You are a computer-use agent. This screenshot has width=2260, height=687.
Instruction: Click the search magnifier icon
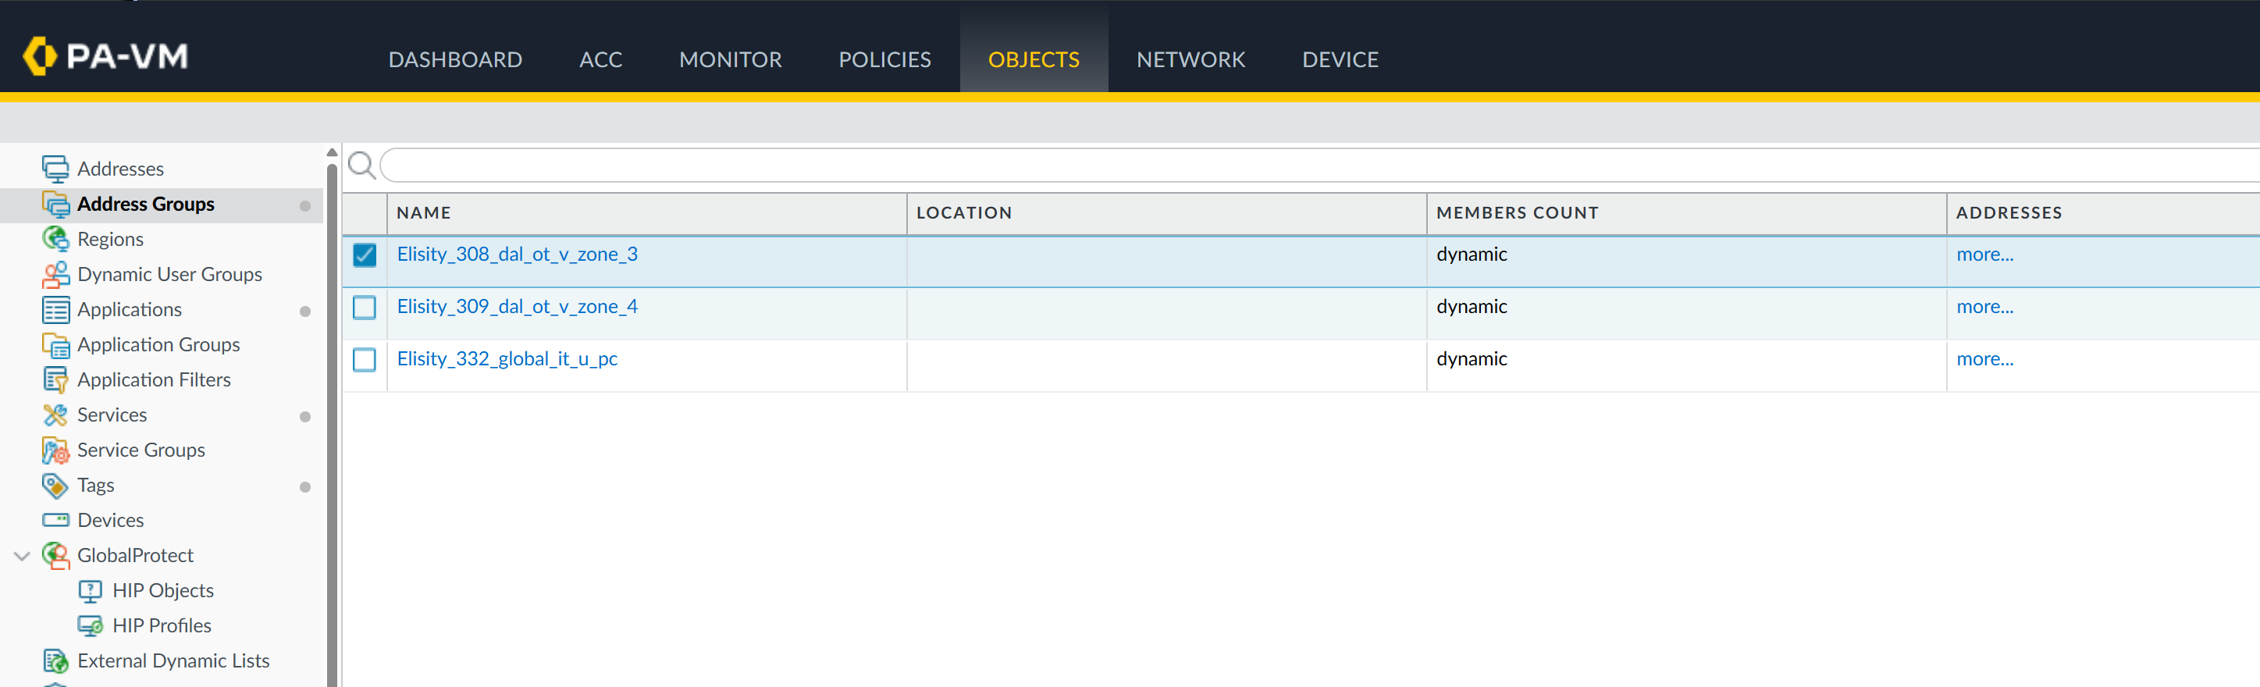[x=361, y=165]
